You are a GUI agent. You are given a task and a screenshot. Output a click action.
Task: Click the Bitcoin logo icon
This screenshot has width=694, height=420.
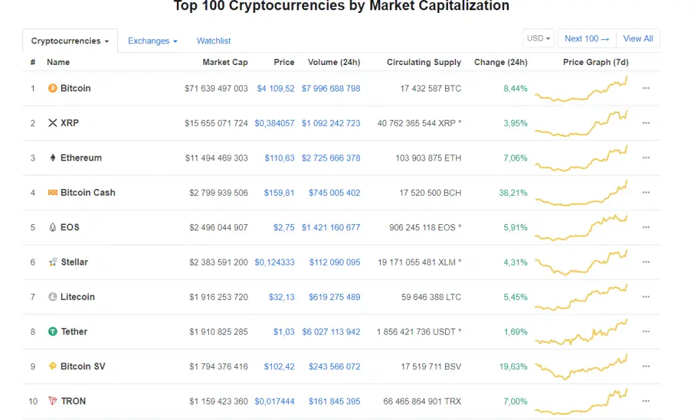pyautogui.click(x=53, y=88)
